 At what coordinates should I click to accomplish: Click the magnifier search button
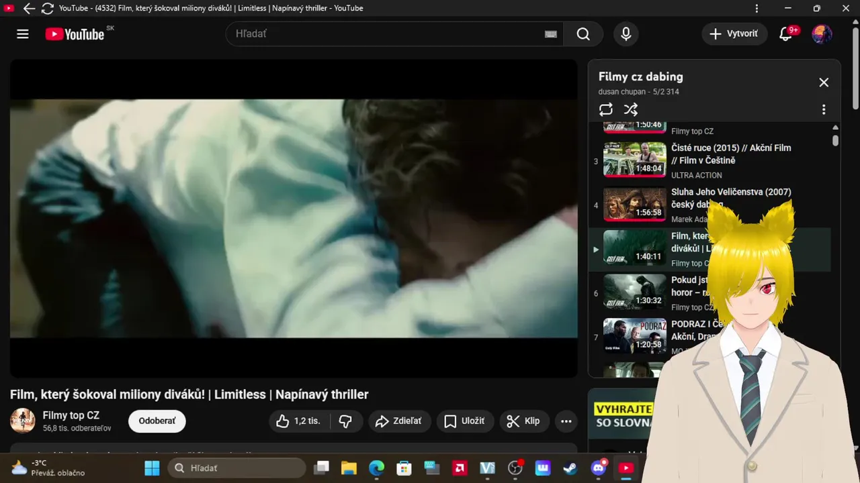click(583, 34)
